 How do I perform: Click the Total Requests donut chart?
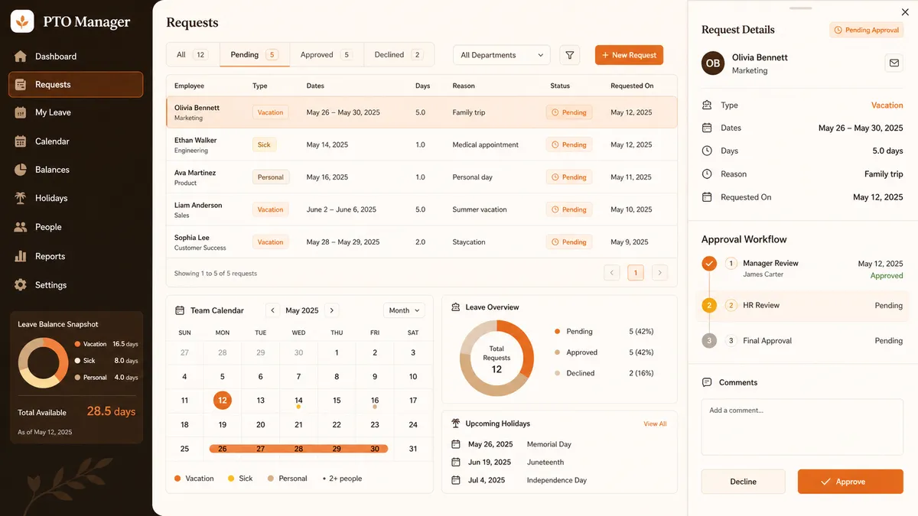point(496,359)
